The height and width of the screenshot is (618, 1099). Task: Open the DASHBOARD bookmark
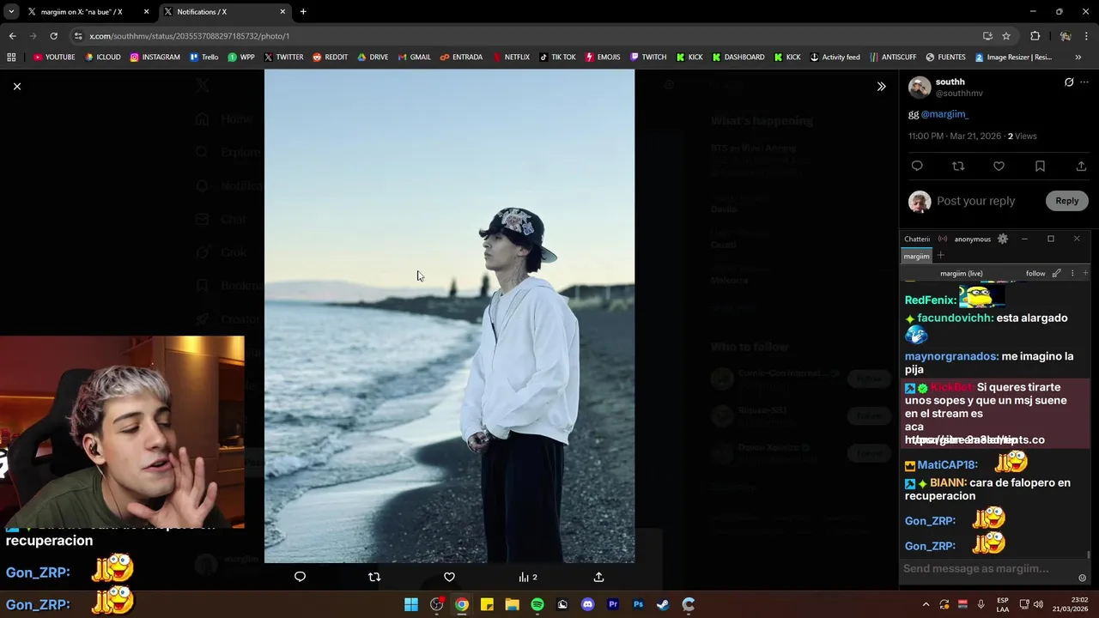[738, 57]
